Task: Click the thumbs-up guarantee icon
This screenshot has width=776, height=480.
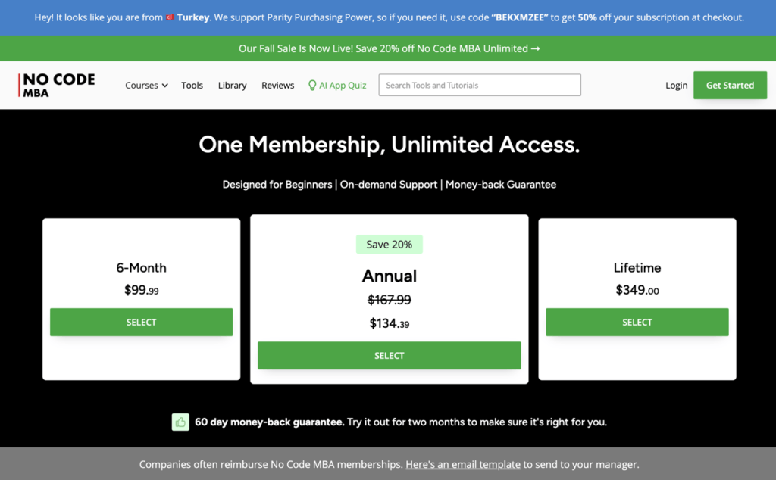Action: click(180, 422)
